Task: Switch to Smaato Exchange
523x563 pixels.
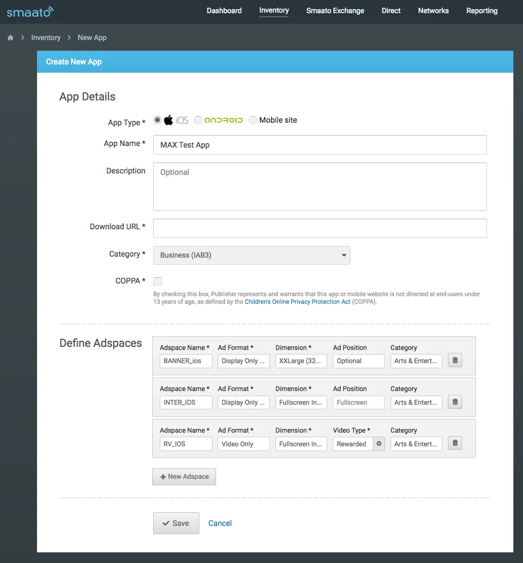Action: click(335, 11)
